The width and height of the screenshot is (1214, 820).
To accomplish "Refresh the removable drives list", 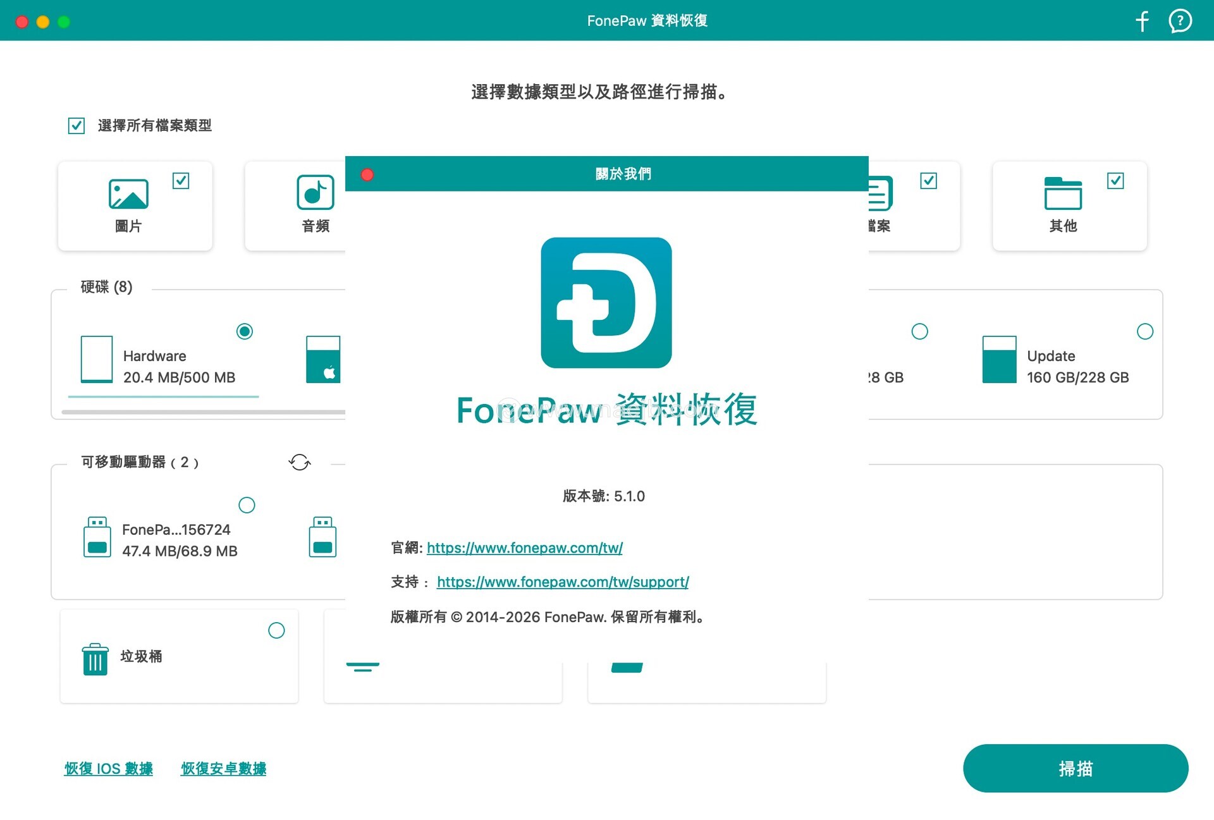I will coord(300,462).
